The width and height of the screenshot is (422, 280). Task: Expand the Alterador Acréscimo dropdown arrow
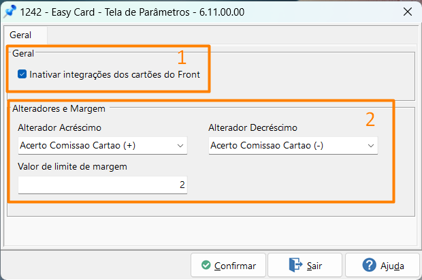point(180,145)
